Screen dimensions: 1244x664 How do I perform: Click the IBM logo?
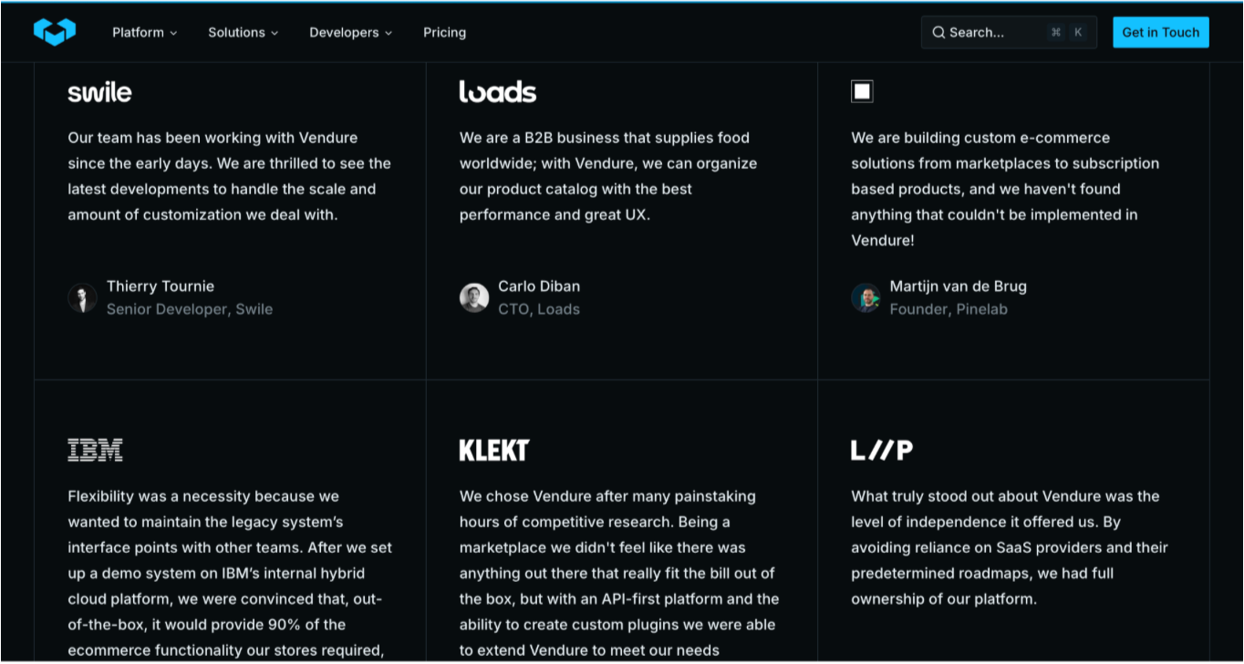95,450
